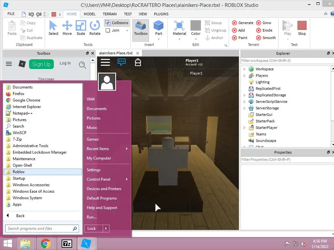Viewport: 334px width, 250px height.
Task: Open the VIEW ribbon tab
Action: 143,14
